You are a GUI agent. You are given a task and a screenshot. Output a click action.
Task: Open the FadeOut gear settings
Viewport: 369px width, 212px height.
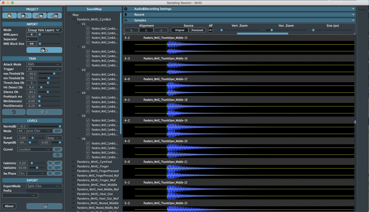57,168
